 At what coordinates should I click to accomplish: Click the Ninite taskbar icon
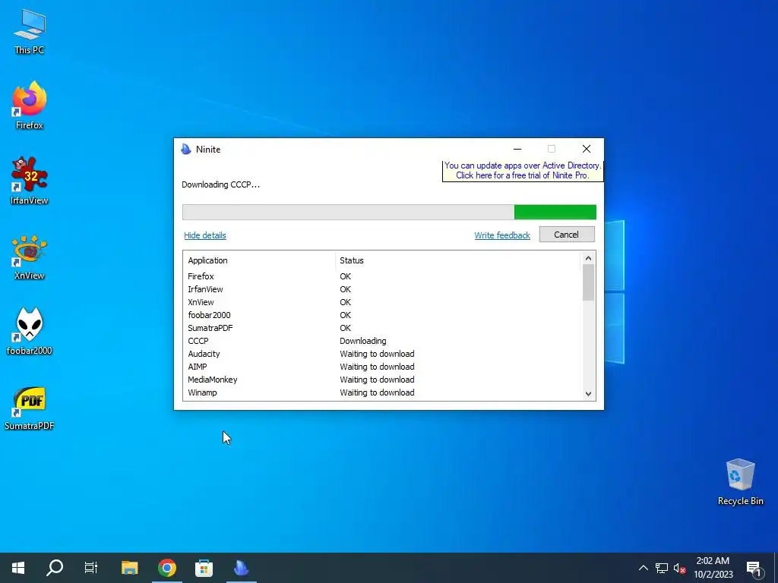click(x=241, y=568)
